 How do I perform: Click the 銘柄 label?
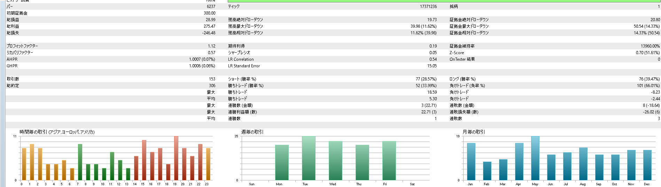[453, 7]
